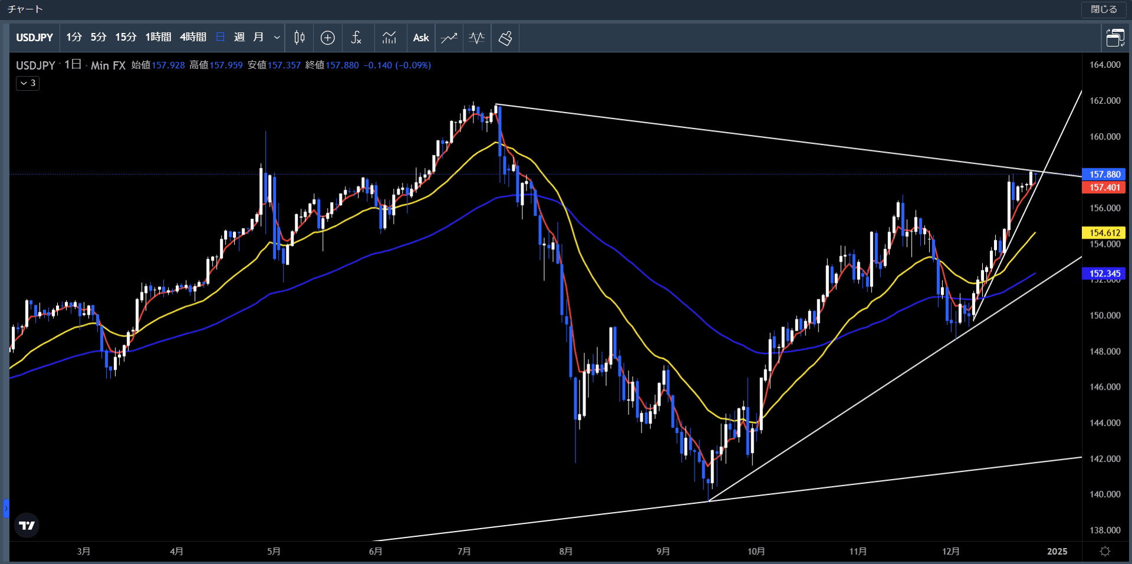The width and height of the screenshot is (1132, 564).
Task: Open the more timeframes dropdown arrow
Action: (277, 37)
